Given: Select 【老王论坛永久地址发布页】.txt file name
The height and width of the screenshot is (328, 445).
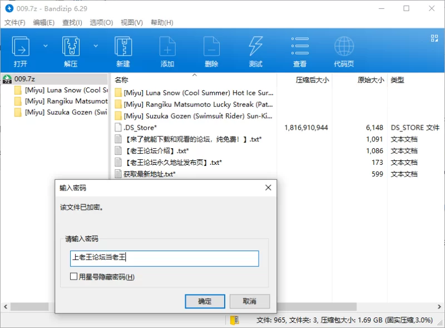Looking at the screenshot, I should coord(172,162).
